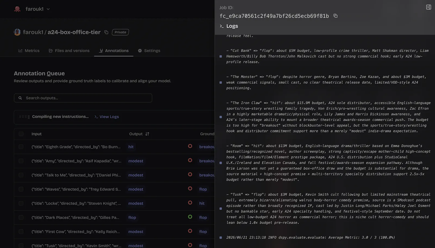Click the flop output for Dark Places
The width and height of the screenshot is (435, 248).
tap(132, 218)
